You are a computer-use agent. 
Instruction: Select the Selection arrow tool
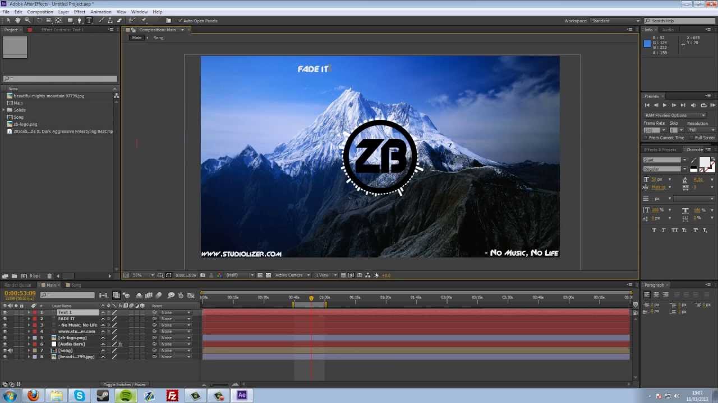click(x=8, y=20)
